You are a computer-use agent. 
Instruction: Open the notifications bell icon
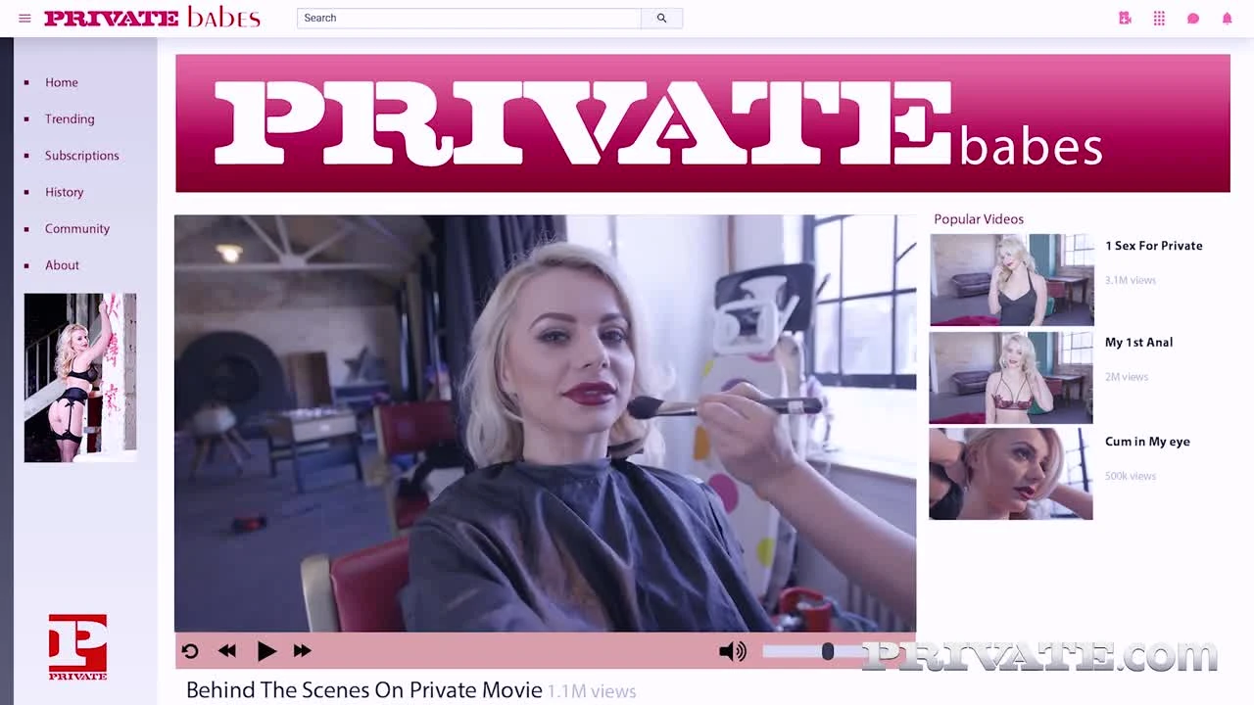tap(1227, 18)
